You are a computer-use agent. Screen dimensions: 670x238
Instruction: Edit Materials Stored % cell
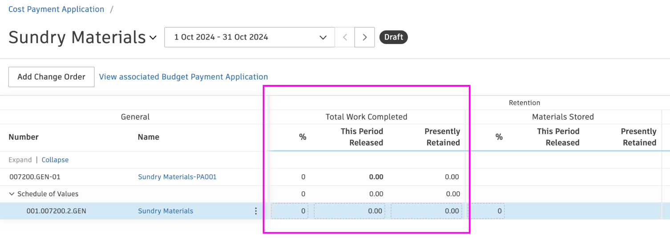[486, 211]
